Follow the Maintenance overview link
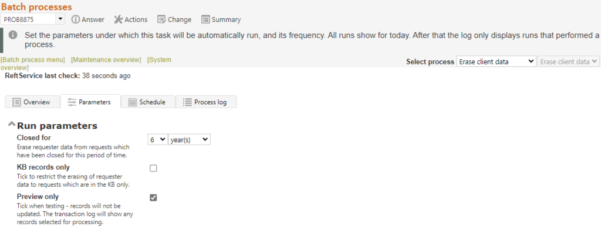The width and height of the screenshot is (601, 230). pyautogui.click(x=106, y=60)
